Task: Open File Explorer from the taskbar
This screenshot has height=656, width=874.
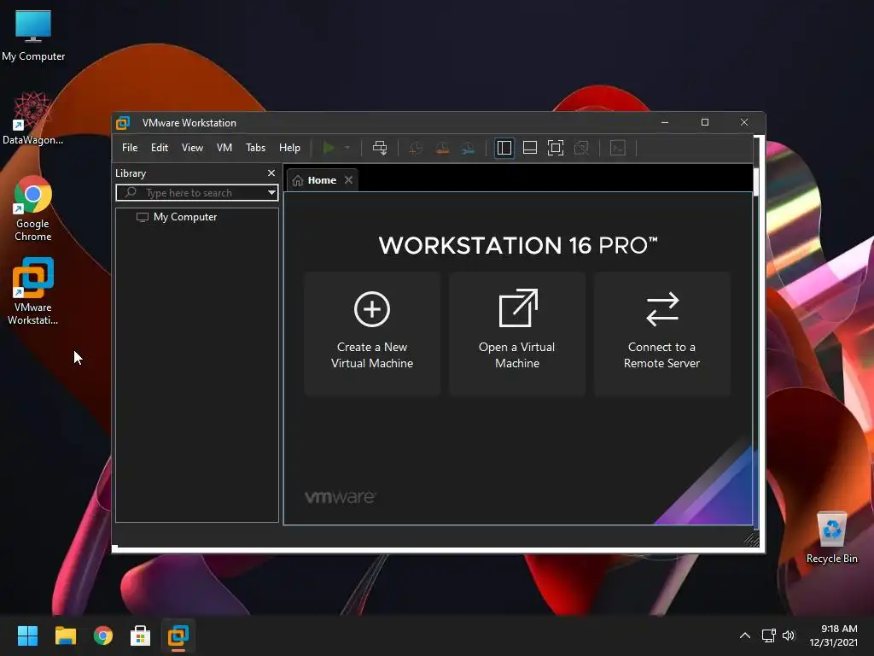Action: (x=65, y=635)
